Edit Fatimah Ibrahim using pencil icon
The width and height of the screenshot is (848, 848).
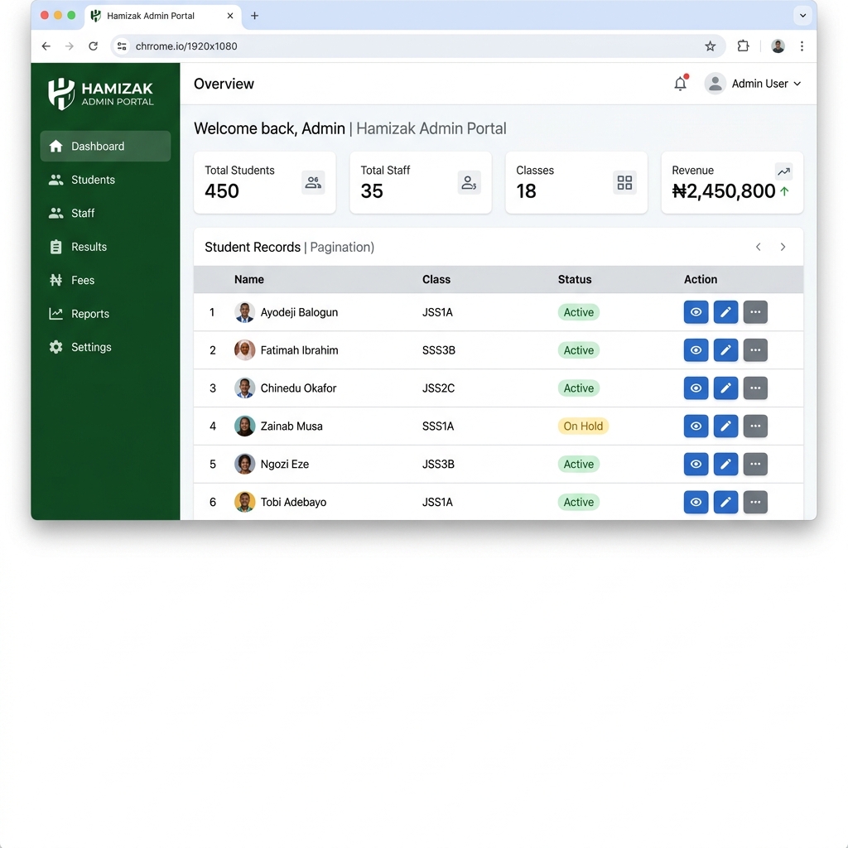725,350
